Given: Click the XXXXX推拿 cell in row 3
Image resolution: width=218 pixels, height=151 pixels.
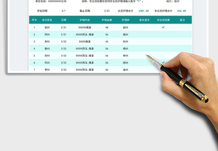Looking at the screenshot, I should (x=85, y=42).
